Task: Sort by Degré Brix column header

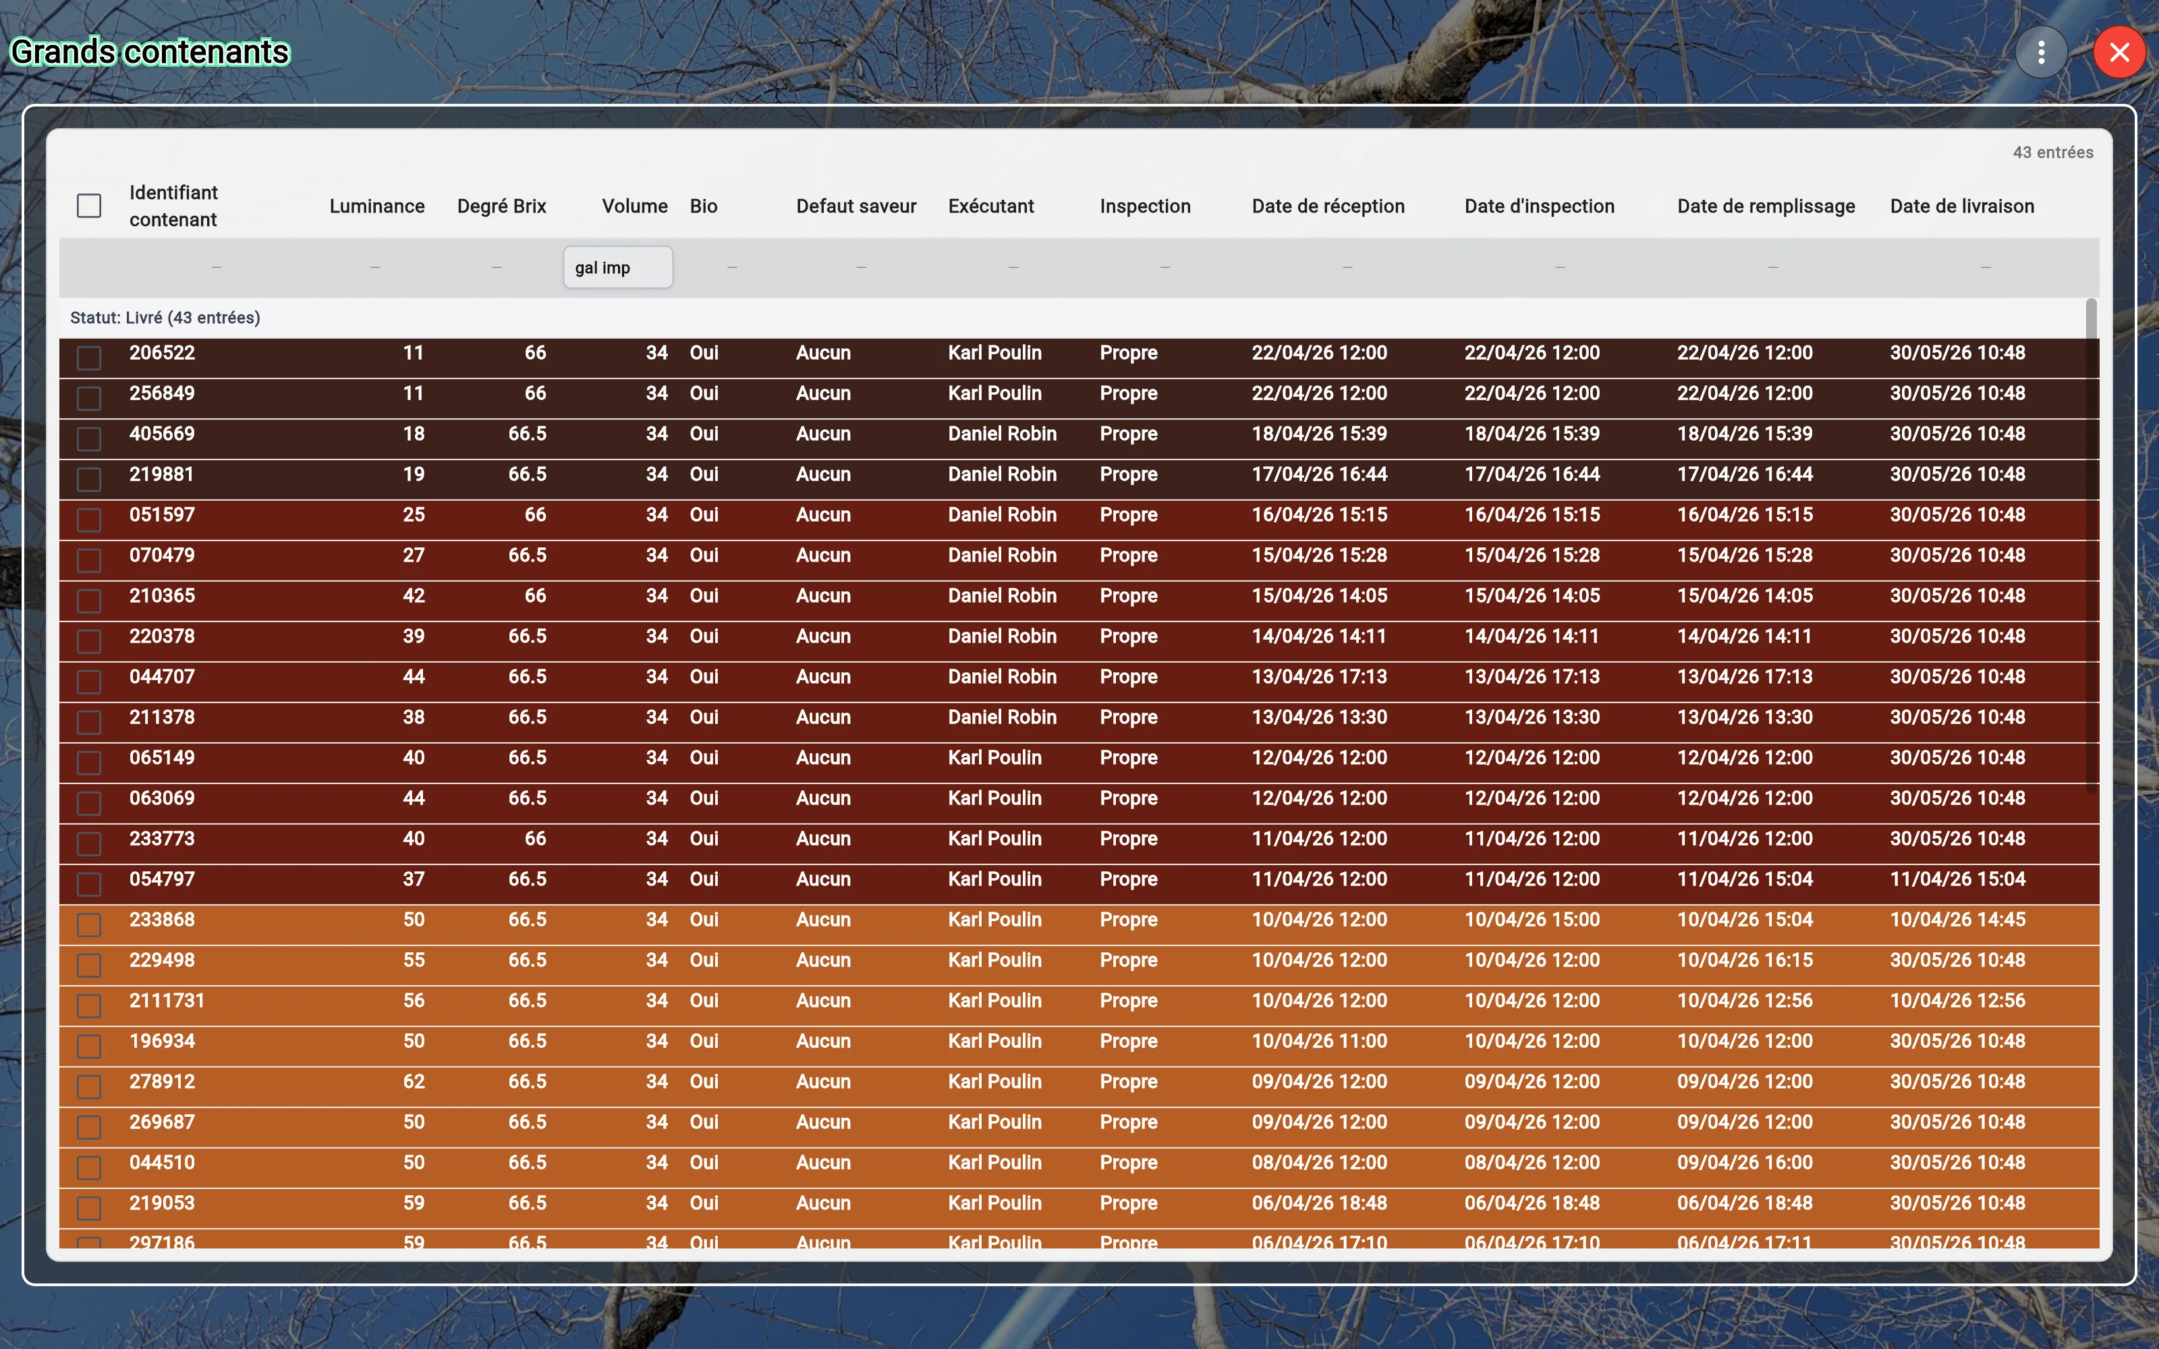Action: coord(501,206)
